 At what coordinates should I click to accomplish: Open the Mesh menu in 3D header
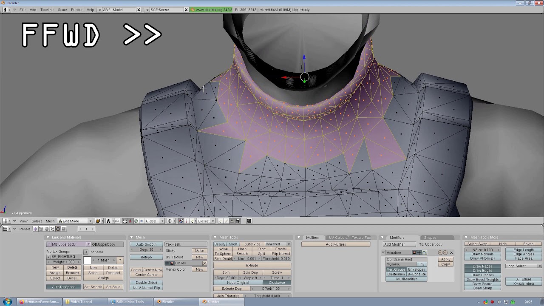tap(50, 221)
